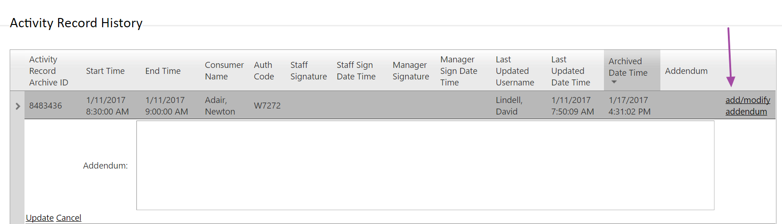Screen dimensions: 782x224
Task: Toggle the Archived Date Time sort arrow
Action: [x=614, y=82]
